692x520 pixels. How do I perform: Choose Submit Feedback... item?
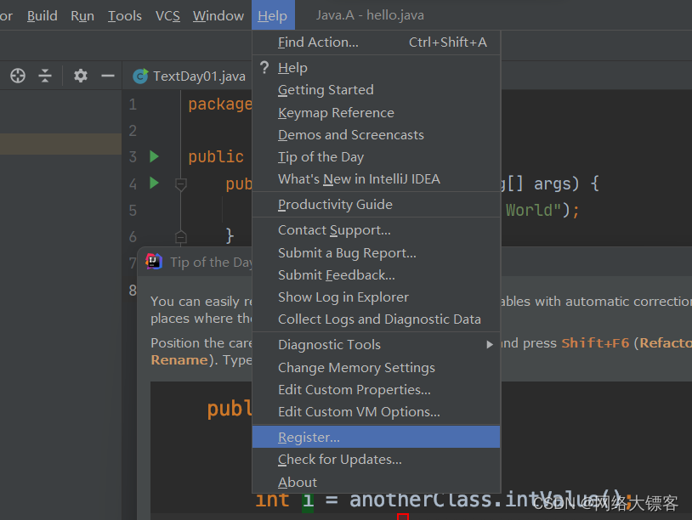pos(376,275)
